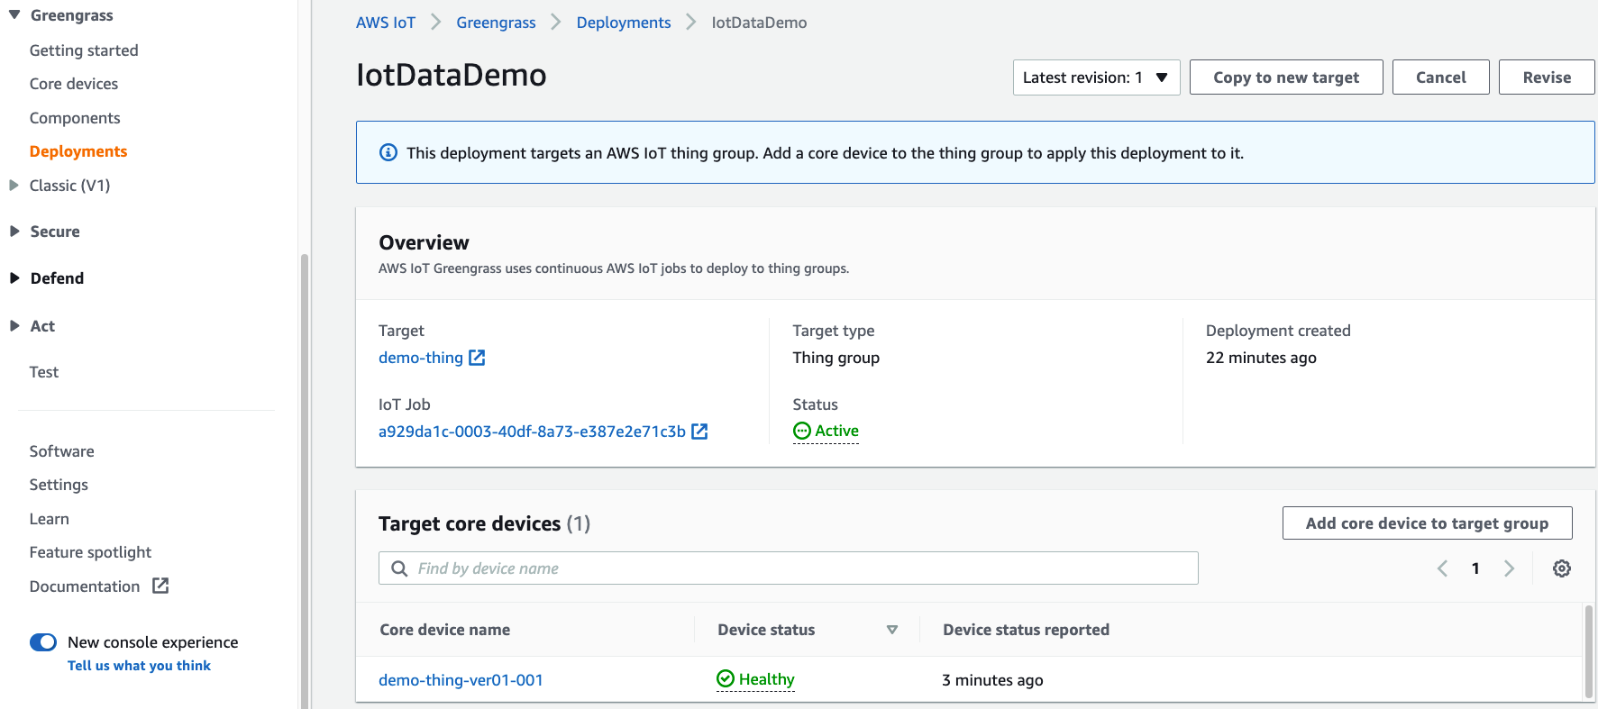Sort by Device status column arrow
1598x709 pixels.
(x=892, y=630)
